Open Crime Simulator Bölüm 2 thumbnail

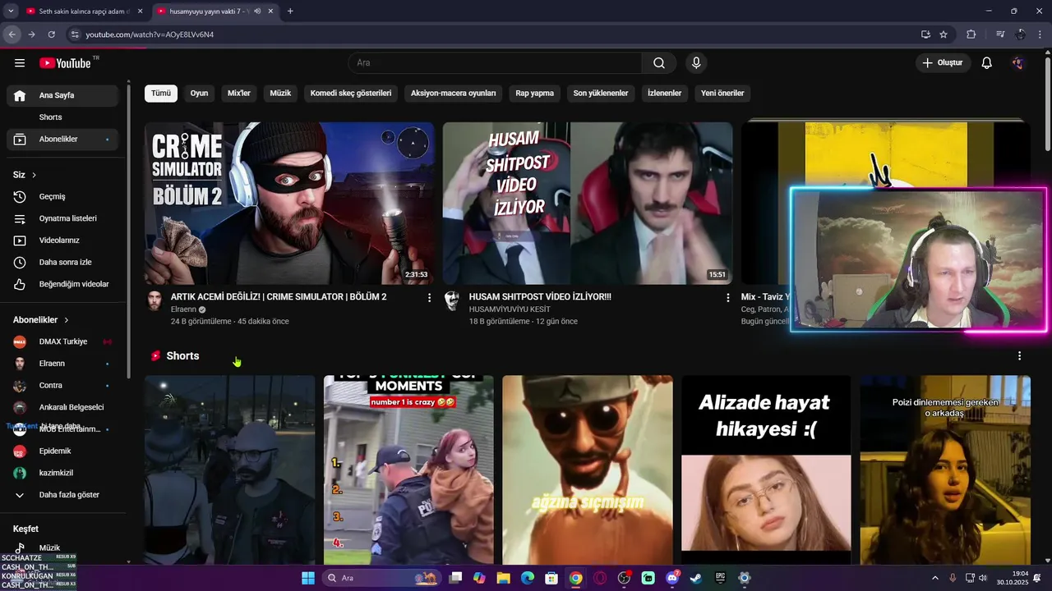(289, 204)
